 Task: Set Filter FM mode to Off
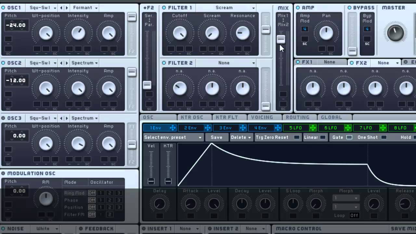pyautogui.click(x=92, y=214)
